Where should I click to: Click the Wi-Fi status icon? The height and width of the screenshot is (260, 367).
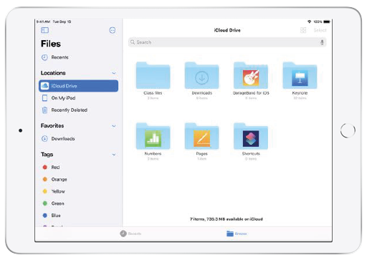click(309, 21)
